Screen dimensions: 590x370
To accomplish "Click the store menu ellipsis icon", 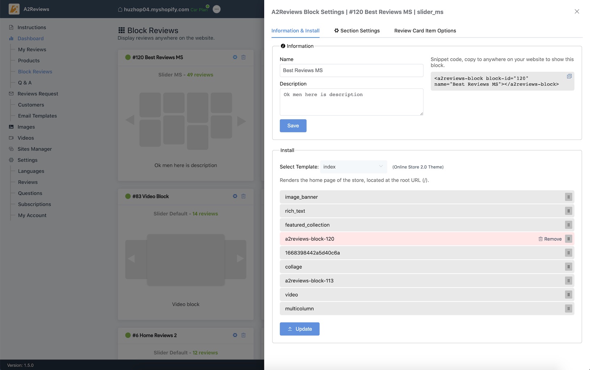I will pyautogui.click(x=216, y=9).
